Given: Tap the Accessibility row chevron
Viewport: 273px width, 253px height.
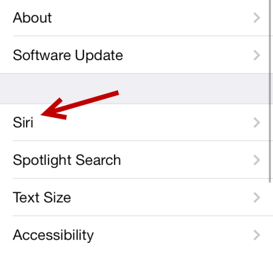Looking at the screenshot, I should [x=257, y=235].
